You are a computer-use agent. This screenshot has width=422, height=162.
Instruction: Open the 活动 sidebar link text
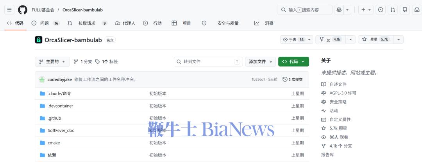(334, 110)
